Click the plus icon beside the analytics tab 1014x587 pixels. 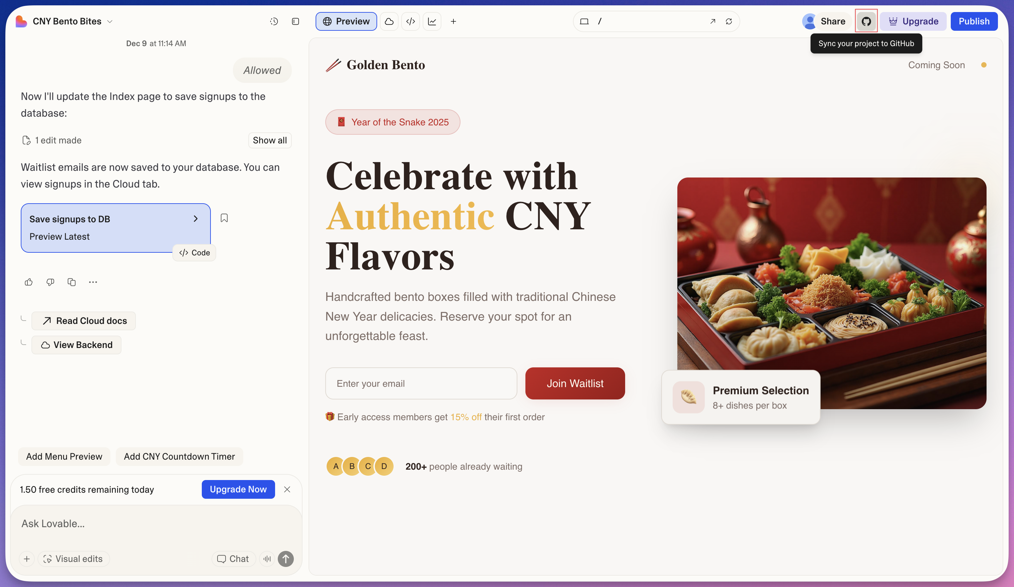pyautogui.click(x=453, y=21)
